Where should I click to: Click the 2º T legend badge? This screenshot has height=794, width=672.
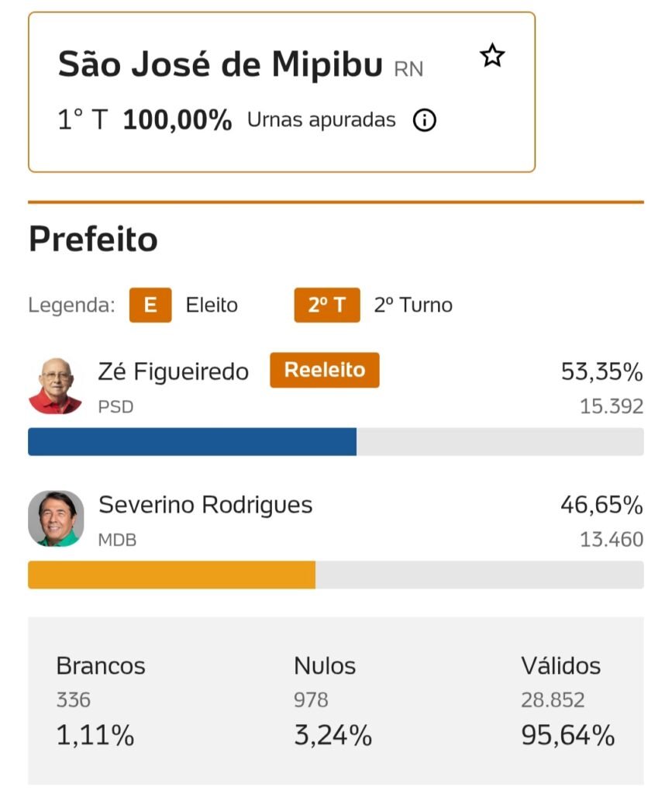(327, 306)
